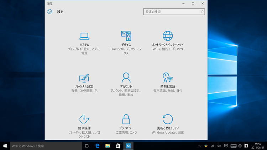This screenshot has height=150, width=267.
Task: Launch Microsoft Edge from the taskbar
Action: coord(97,146)
